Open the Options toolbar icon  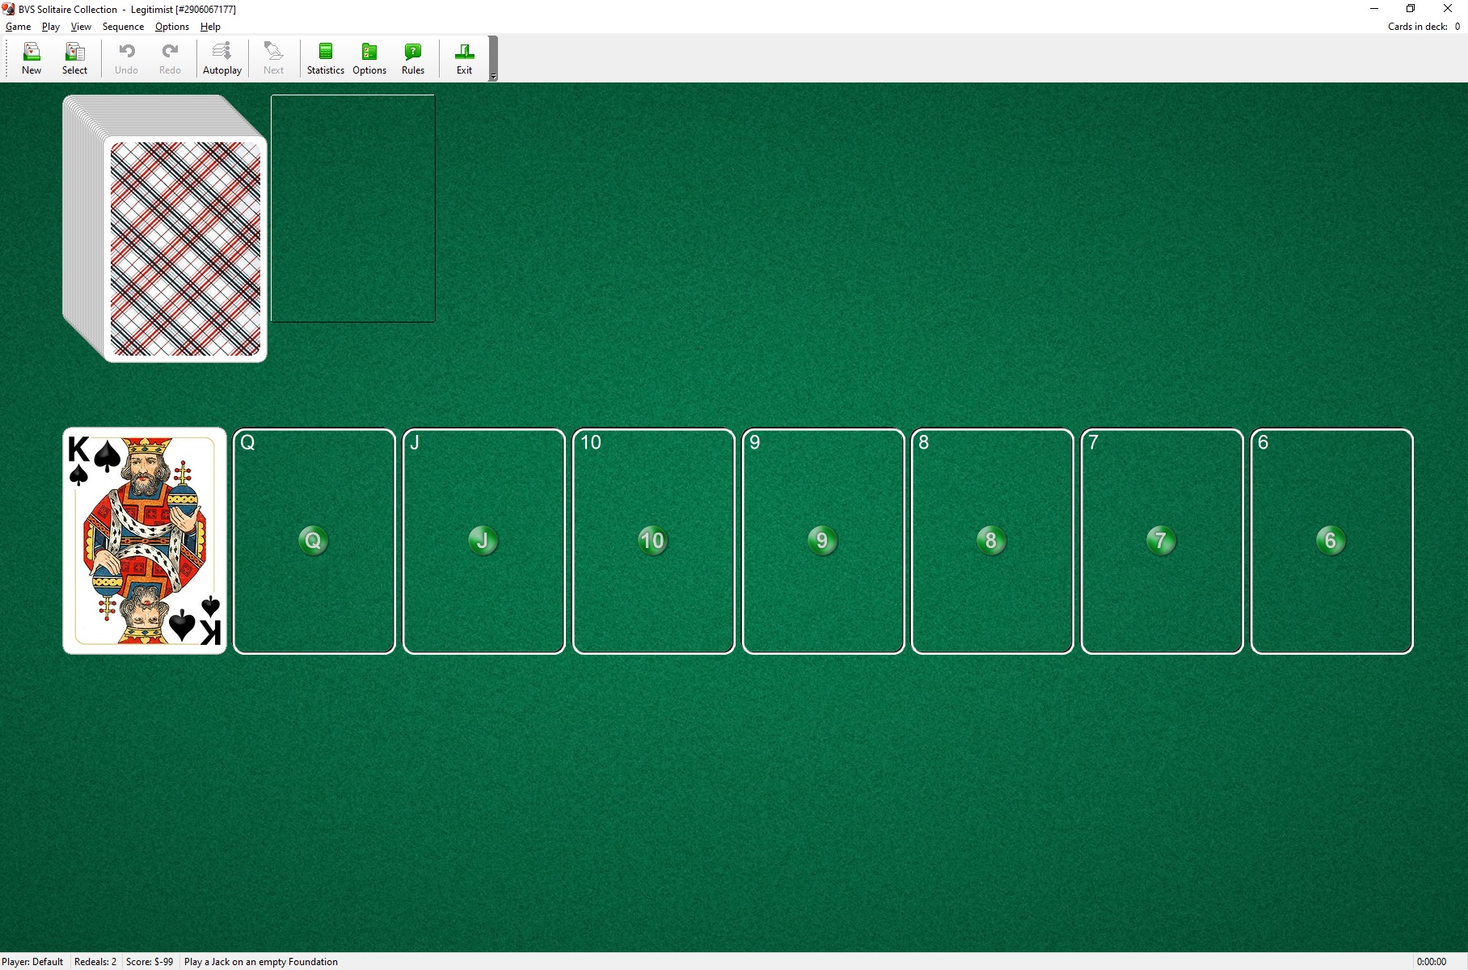369,58
